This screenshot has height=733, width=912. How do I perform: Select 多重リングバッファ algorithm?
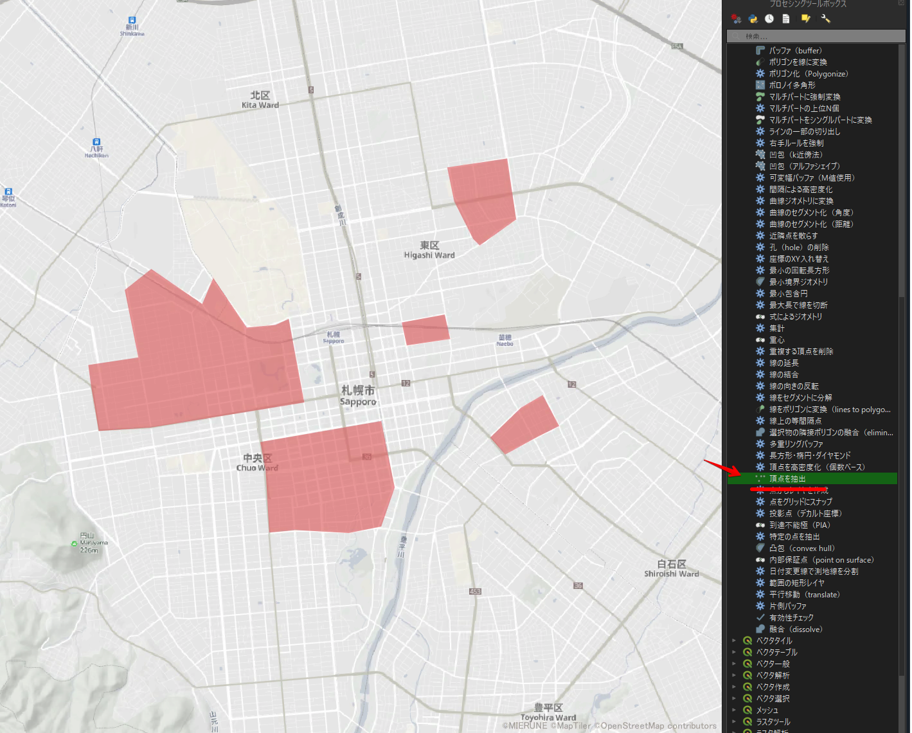796,444
